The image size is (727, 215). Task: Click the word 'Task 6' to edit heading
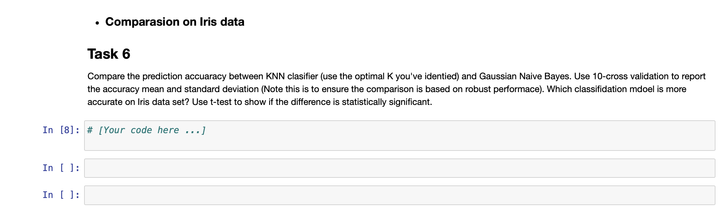109,53
